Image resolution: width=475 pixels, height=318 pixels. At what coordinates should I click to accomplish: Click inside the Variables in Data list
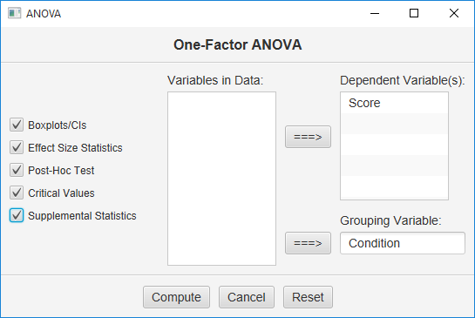coord(221,179)
